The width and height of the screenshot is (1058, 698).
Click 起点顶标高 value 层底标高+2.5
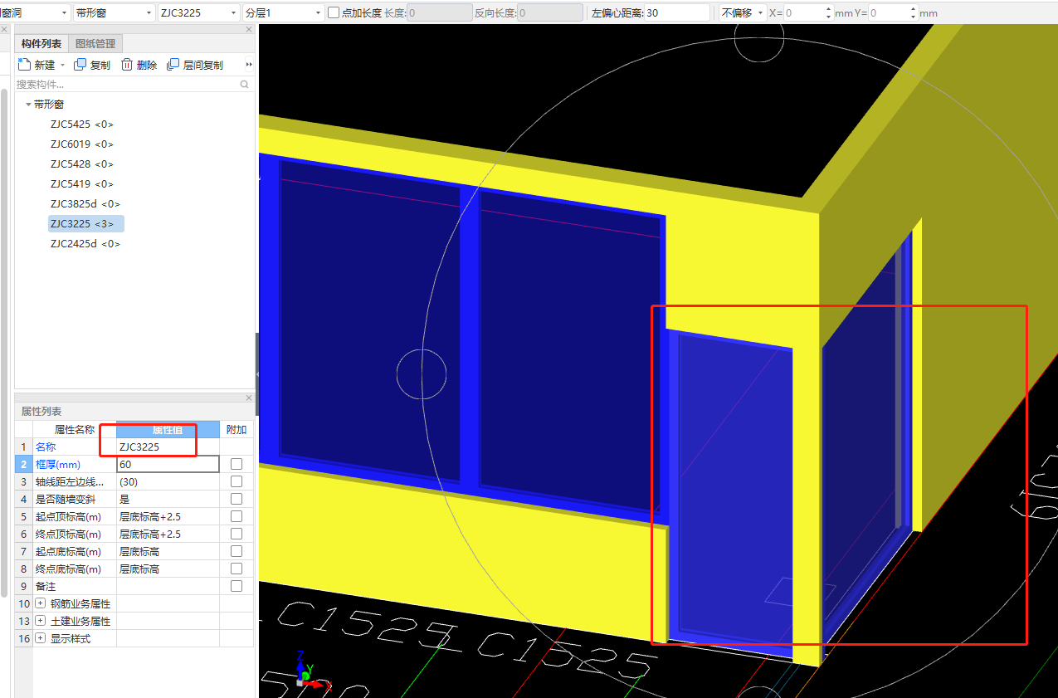[x=168, y=516]
